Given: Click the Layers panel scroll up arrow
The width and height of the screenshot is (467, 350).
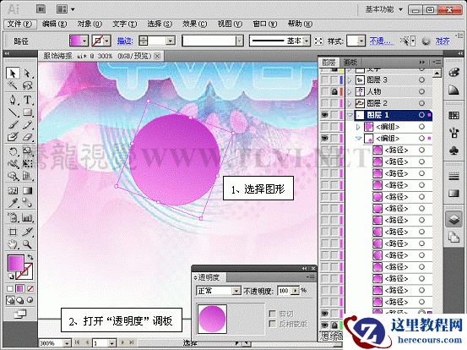Looking at the screenshot, I should pyautogui.click(x=437, y=74).
